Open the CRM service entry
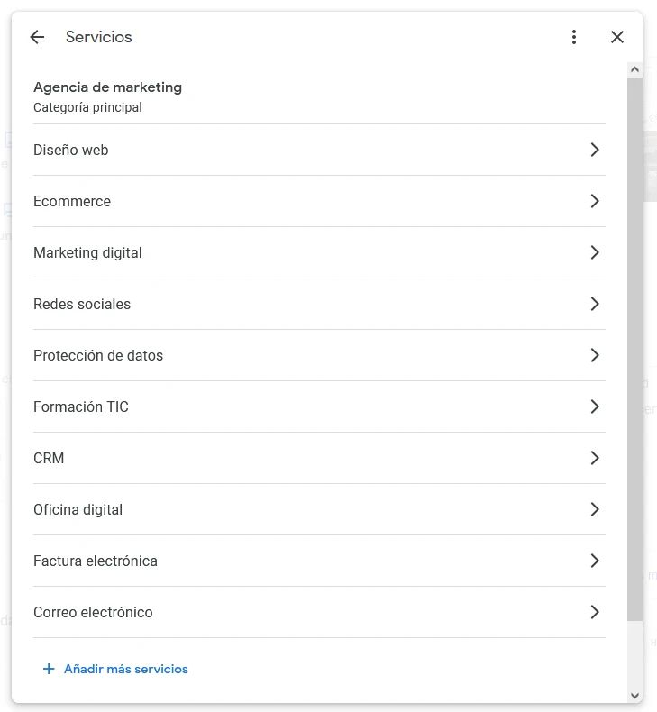Image resolution: width=657 pixels, height=712 pixels. 49,458
